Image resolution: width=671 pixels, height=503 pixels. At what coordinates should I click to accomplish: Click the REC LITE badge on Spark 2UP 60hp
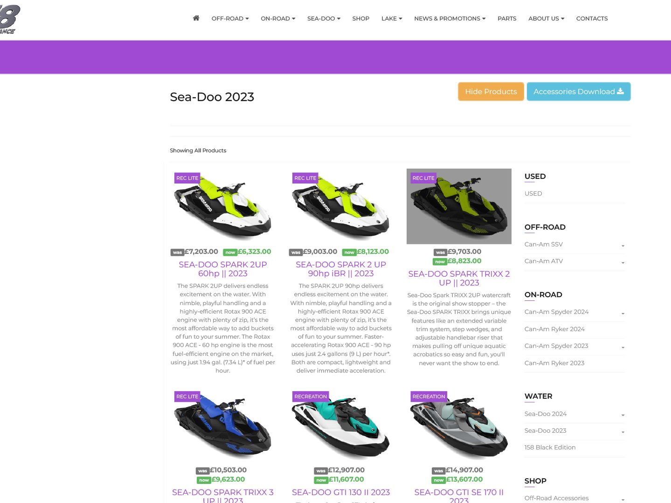click(x=187, y=178)
